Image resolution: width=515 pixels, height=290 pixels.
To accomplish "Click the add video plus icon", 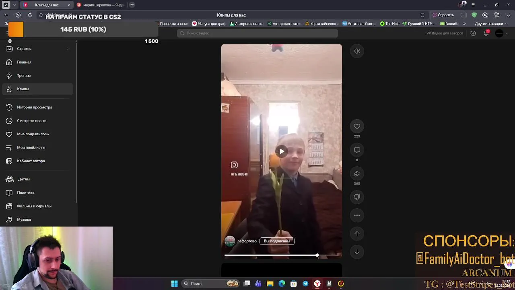I will coord(473,33).
